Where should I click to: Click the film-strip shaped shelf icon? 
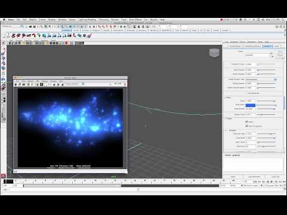pos(69,36)
